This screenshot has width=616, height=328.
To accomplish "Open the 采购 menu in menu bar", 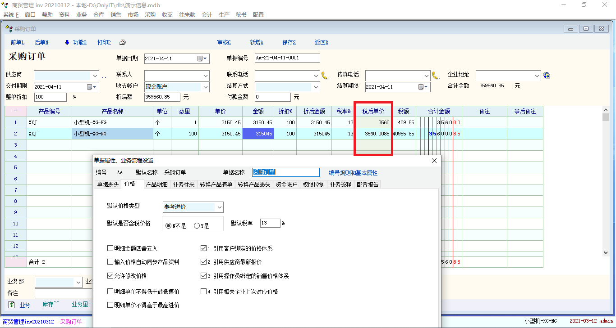I will point(150,15).
